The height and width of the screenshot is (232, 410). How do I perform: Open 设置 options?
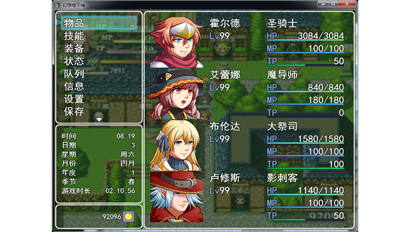click(x=74, y=99)
